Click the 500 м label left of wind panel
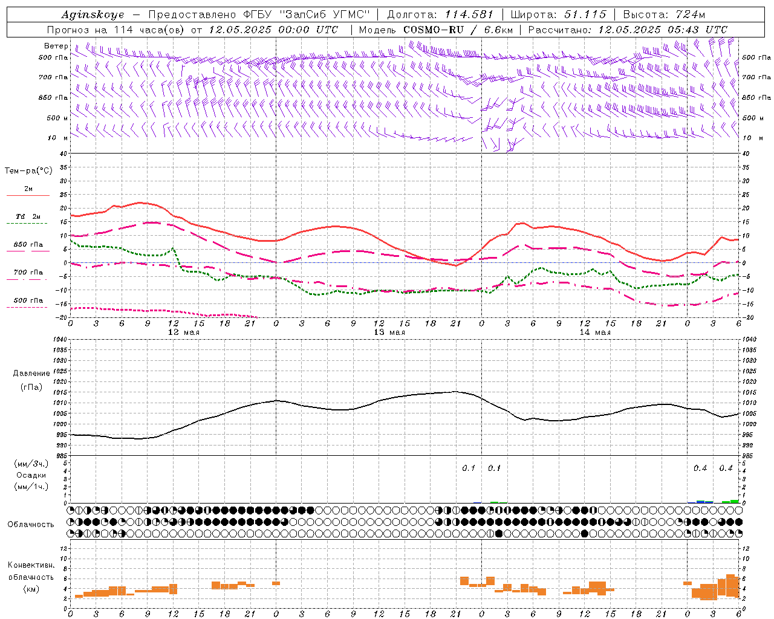The image size is (774, 619). [x=57, y=118]
